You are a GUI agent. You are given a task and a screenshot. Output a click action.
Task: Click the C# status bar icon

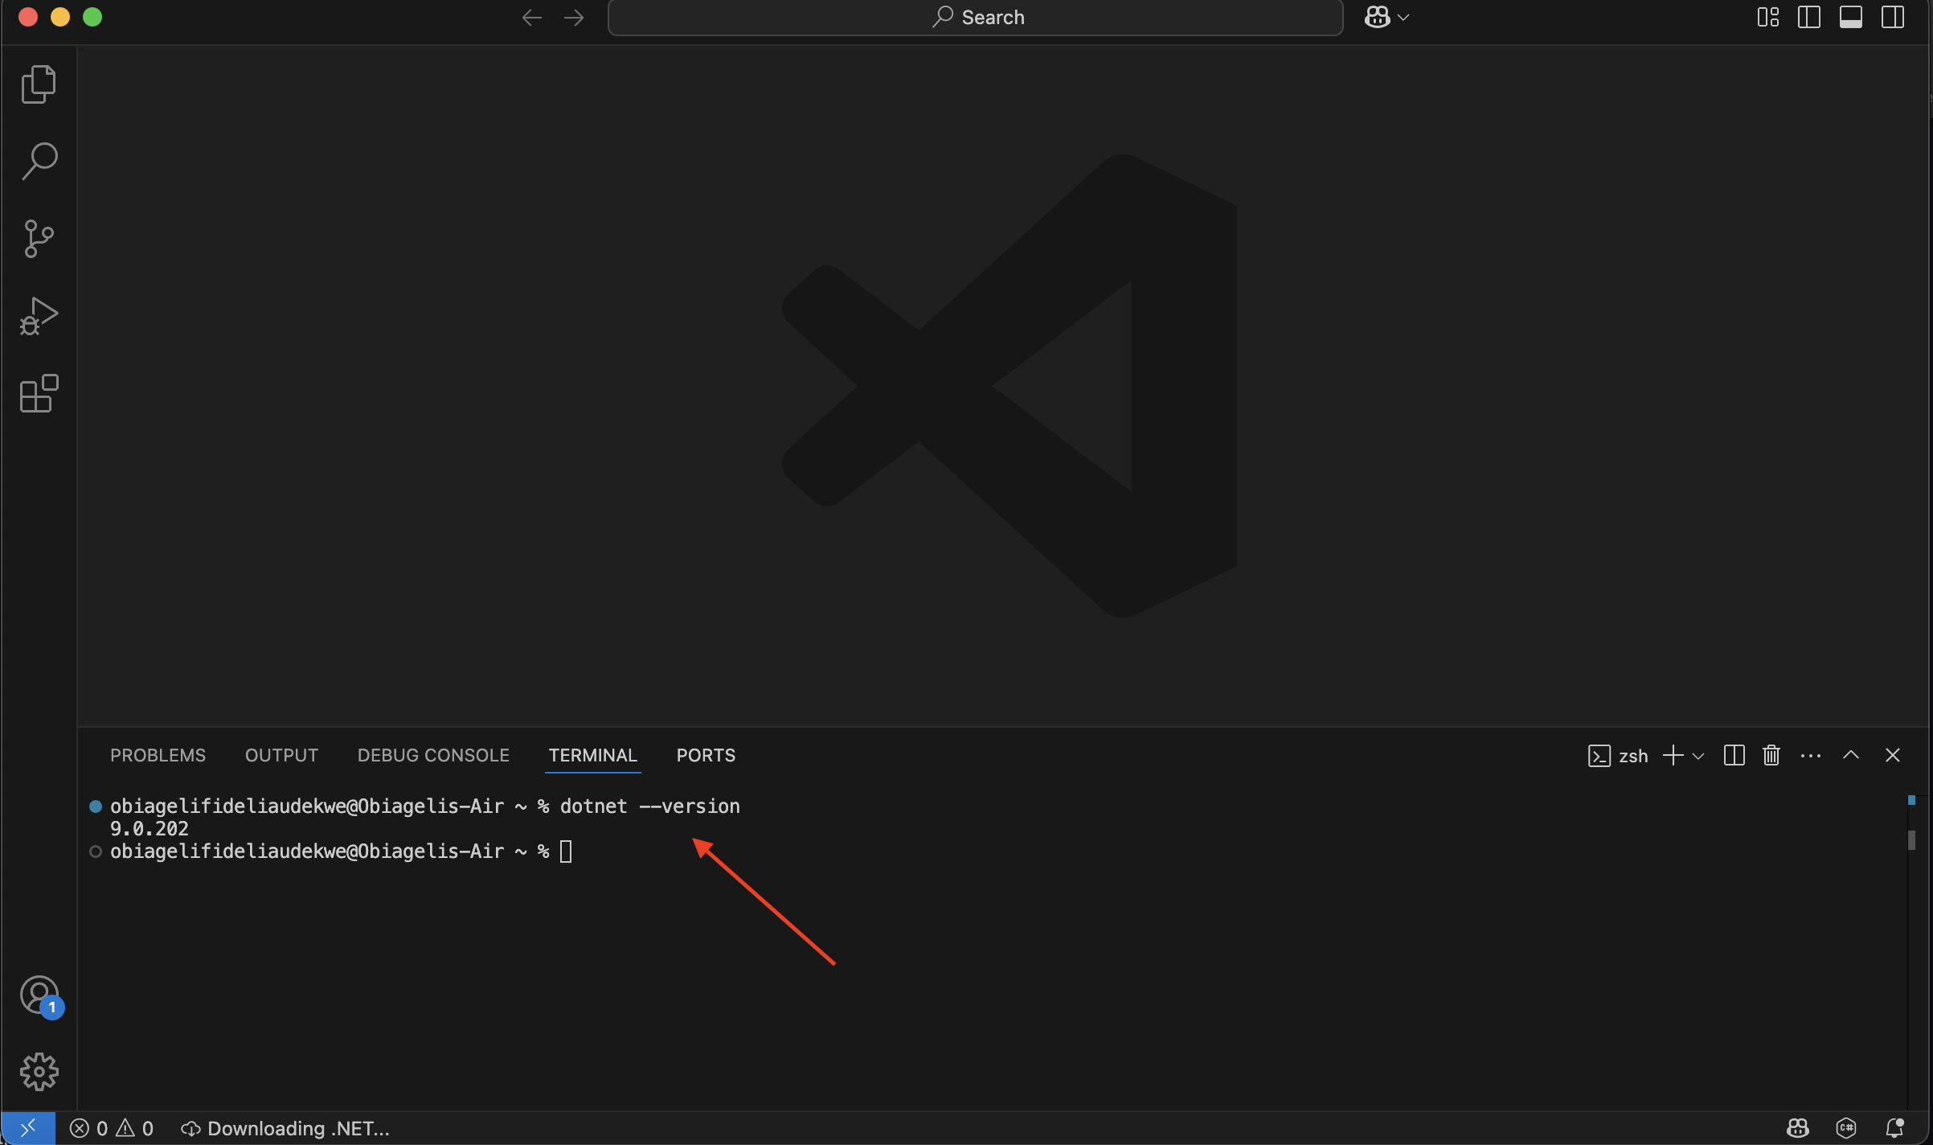pos(1846,1128)
